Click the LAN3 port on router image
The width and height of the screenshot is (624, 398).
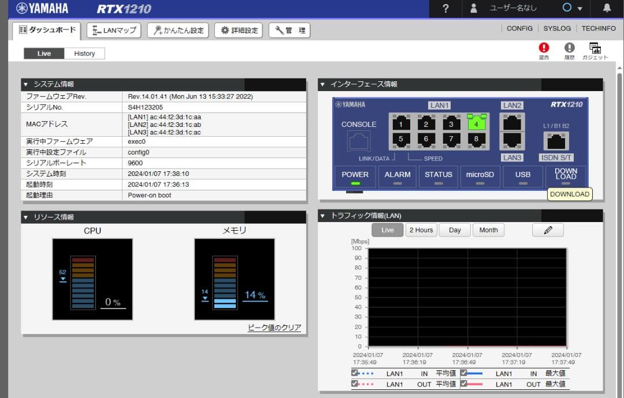pyautogui.click(x=512, y=140)
